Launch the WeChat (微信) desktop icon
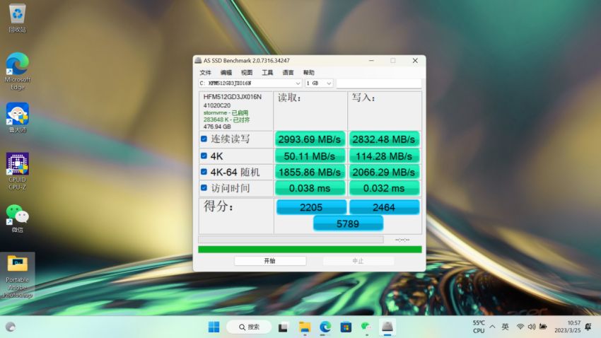 (x=17, y=215)
